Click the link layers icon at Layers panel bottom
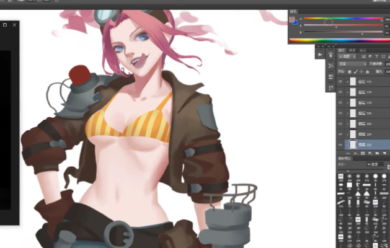This screenshot has height=248, width=390. tap(348, 153)
